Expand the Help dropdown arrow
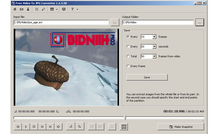This screenshot has width=219, height=134. tap(77, 9)
